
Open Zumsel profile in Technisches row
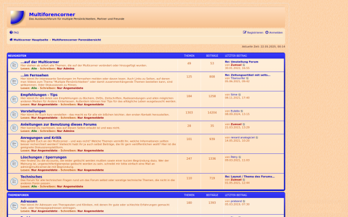pos(236,180)
